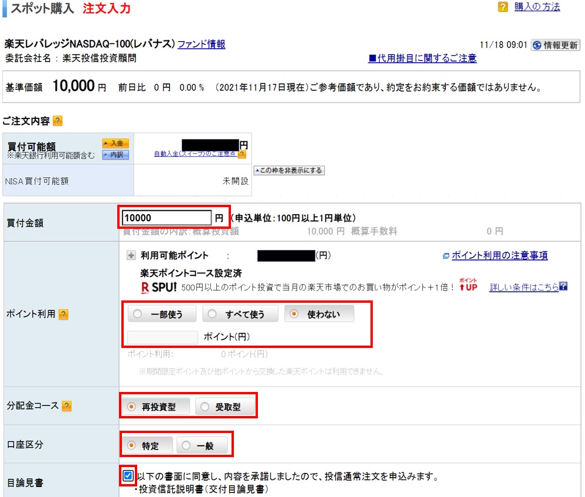Choose 受取型 distribution course
The height and width of the screenshot is (497, 585).
click(x=225, y=406)
